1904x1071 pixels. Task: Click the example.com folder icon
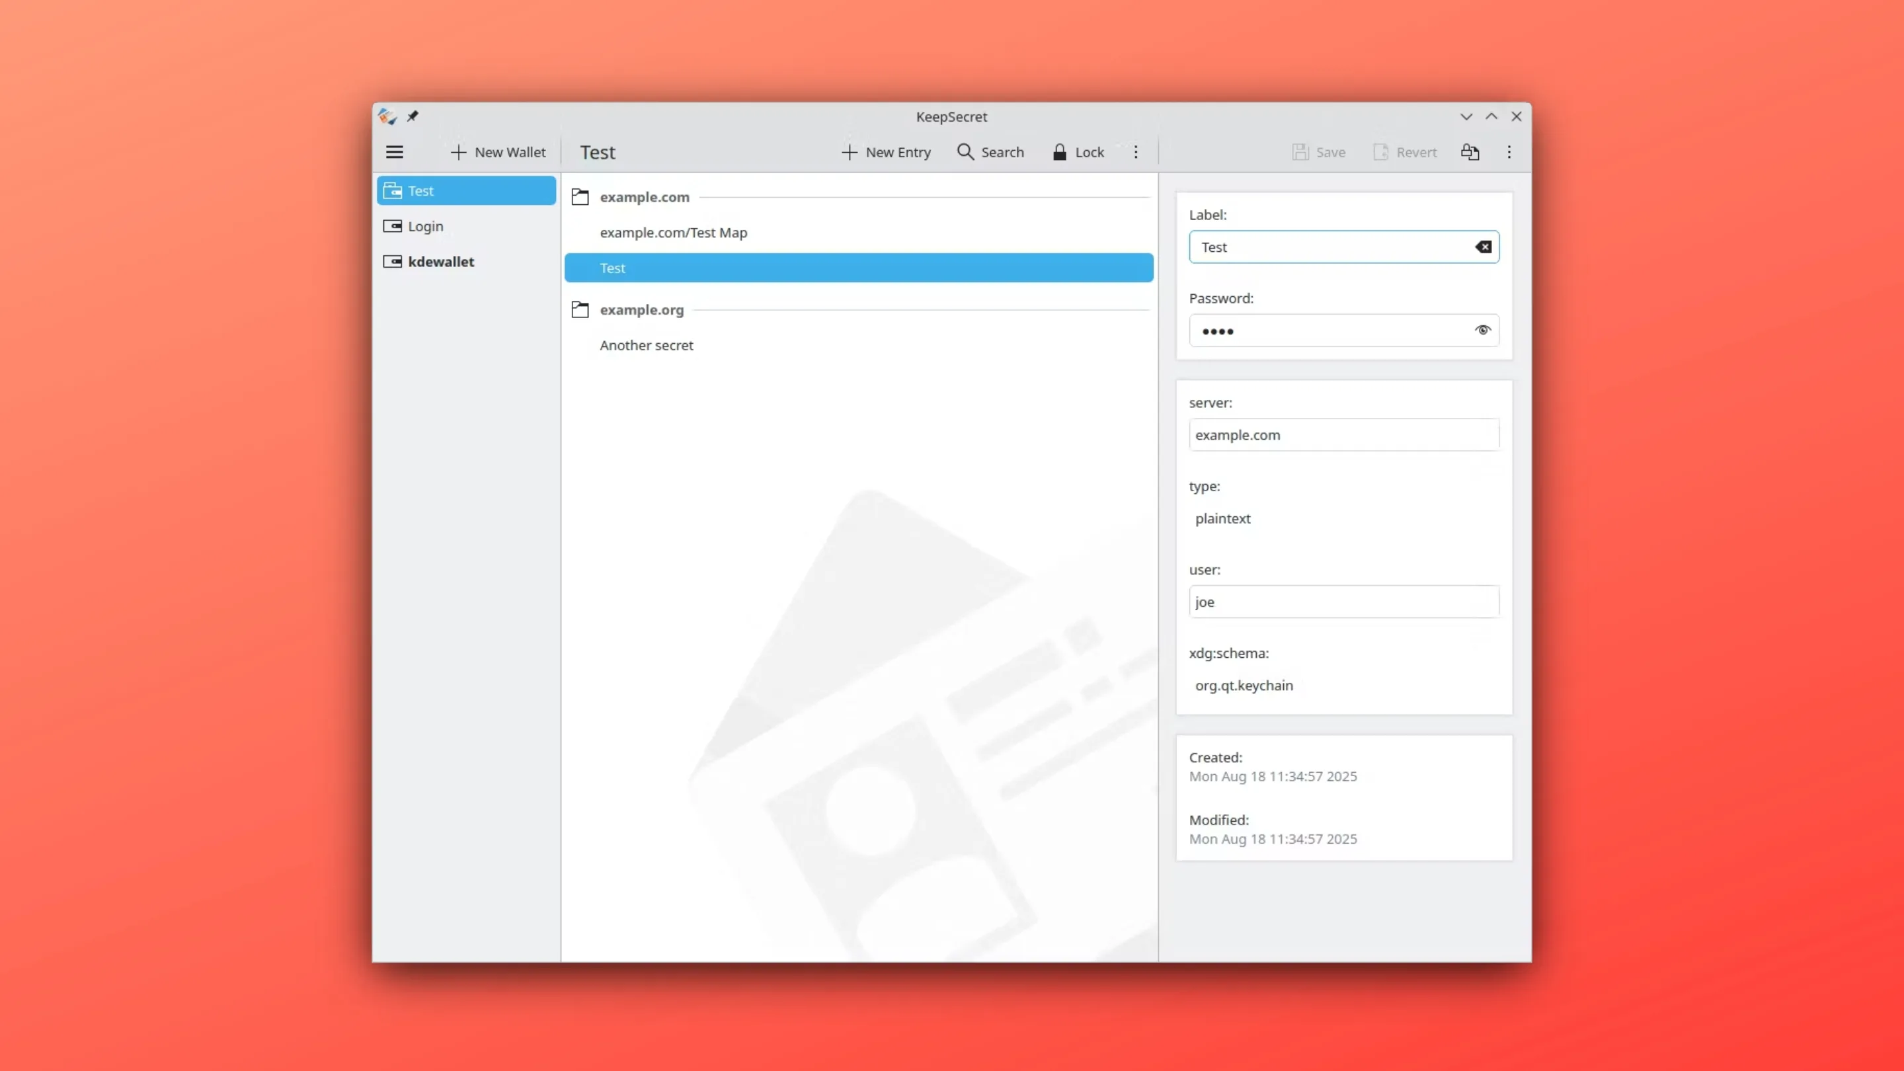(580, 198)
